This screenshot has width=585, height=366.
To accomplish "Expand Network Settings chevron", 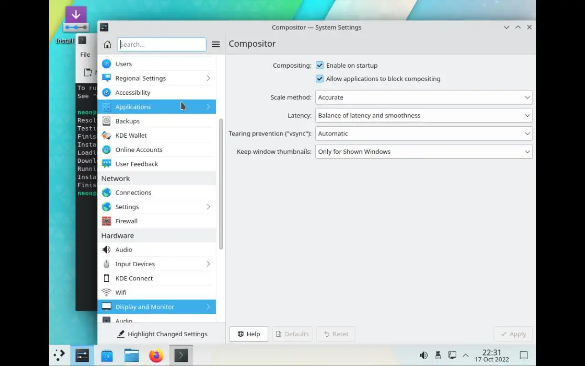I will tap(208, 207).
